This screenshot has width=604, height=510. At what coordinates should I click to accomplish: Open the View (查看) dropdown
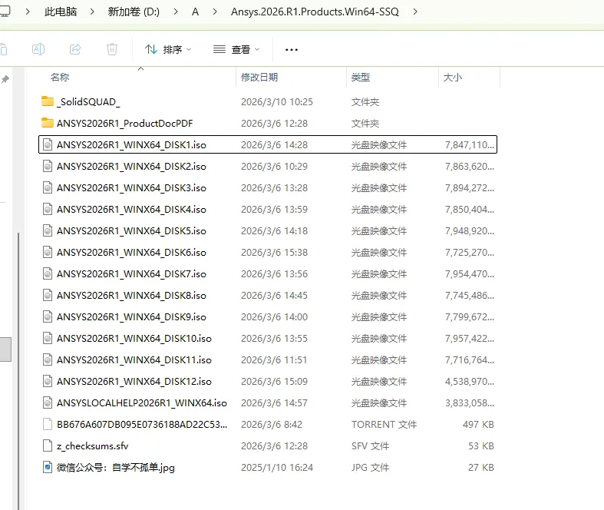[x=236, y=49]
